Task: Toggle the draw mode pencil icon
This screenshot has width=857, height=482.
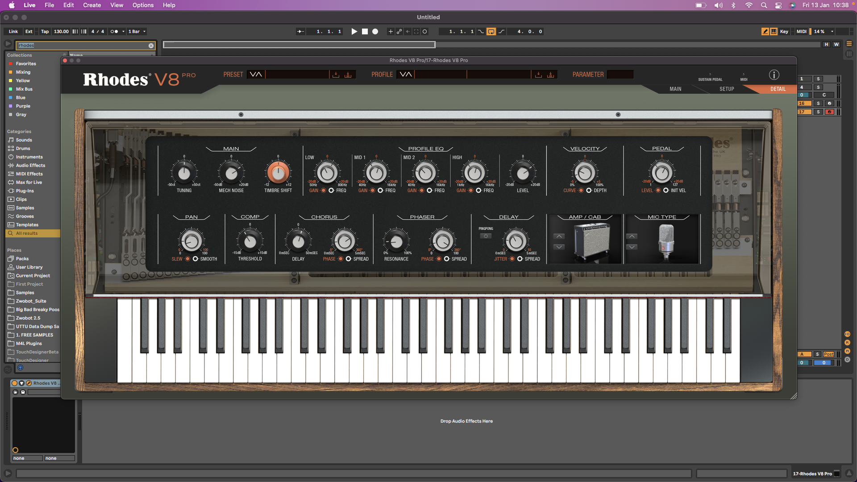Action: click(765, 32)
